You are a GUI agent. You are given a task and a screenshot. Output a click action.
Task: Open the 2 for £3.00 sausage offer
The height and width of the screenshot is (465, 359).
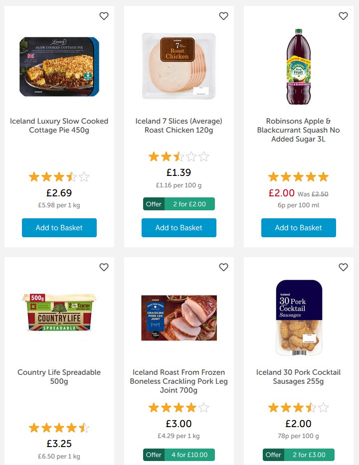299,455
